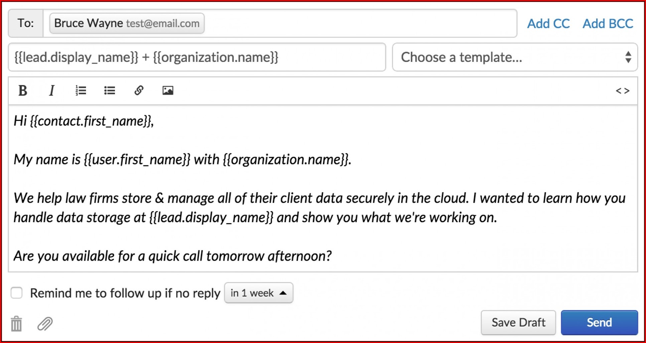Enable the follow-up reminder checkbox
The image size is (646, 343).
[x=16, y=293]
